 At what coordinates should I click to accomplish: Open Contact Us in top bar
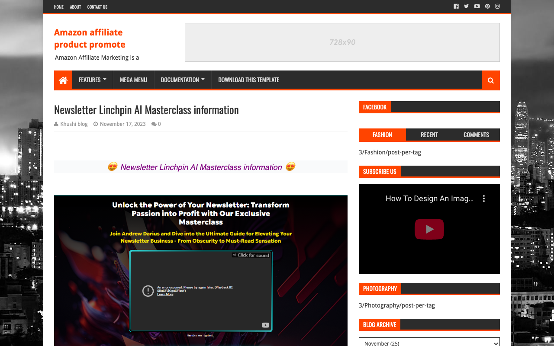coord(97,7)
